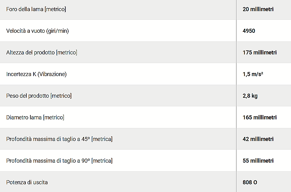Click the 'Diametro lama [metrico]' label
291x192 pixels.
[x=35, y=117]
